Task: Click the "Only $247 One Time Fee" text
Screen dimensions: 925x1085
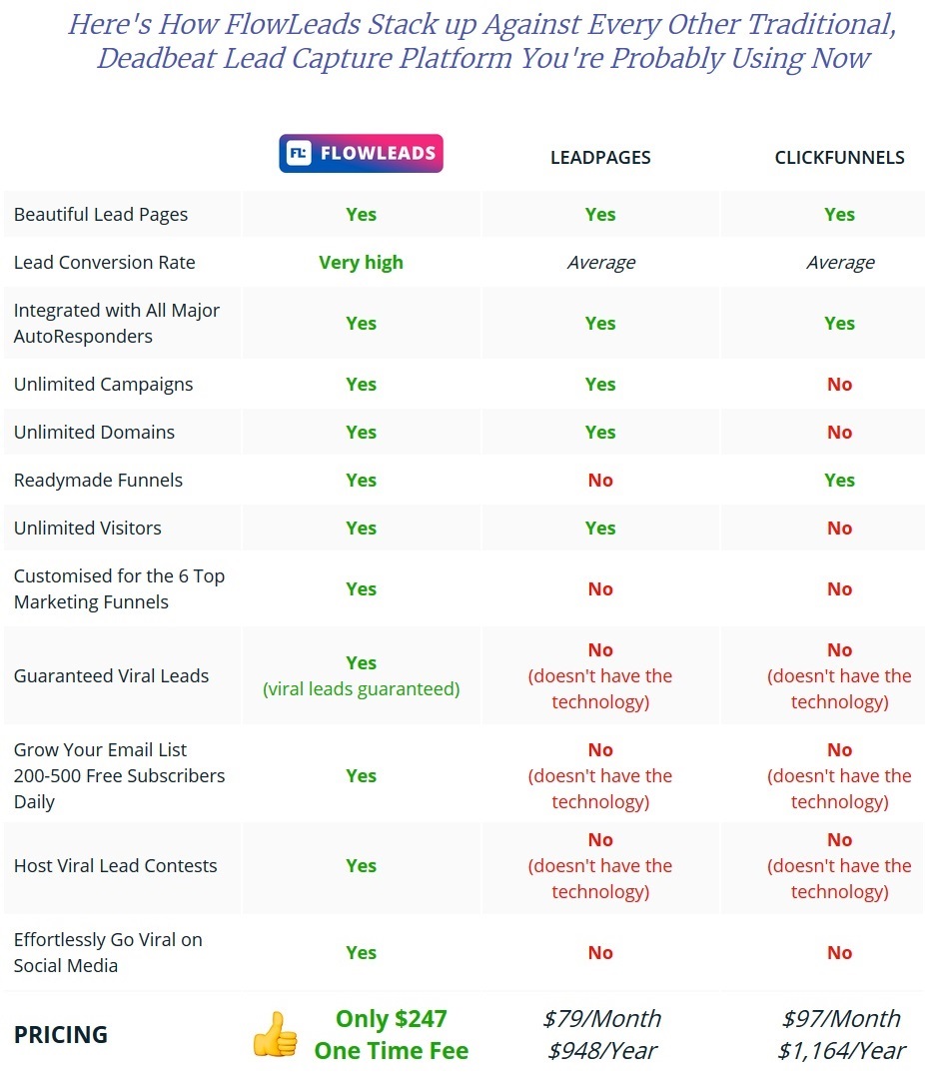Action: pyautogui.click(x=391, y=1034)
